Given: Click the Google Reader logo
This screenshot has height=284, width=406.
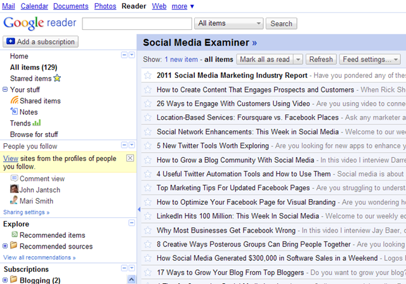Looking at the screenshot, I should [39, 23].
